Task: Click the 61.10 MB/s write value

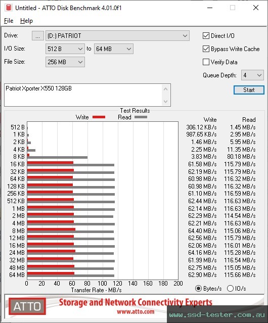Action: (202, 194)
